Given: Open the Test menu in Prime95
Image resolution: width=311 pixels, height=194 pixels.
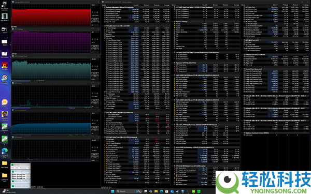Looking at the screenshot, I should point(12,168).
